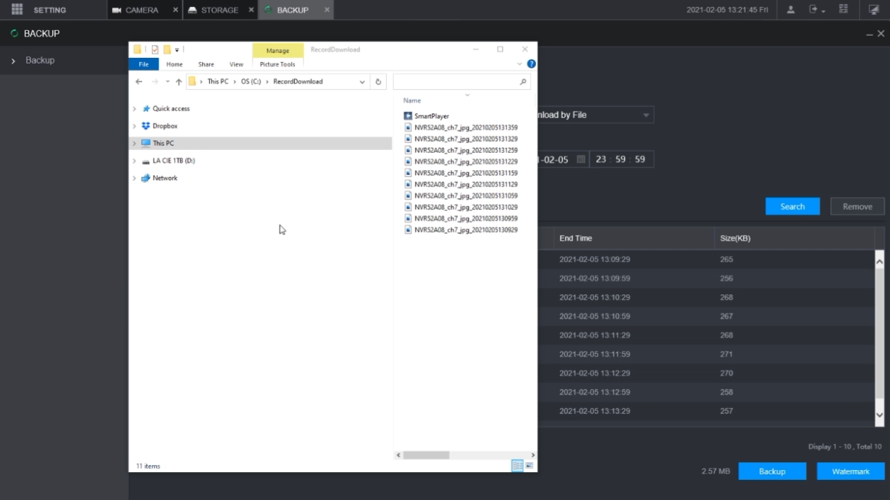
Task: Open the Share ribbon tab
Action: 206,64
